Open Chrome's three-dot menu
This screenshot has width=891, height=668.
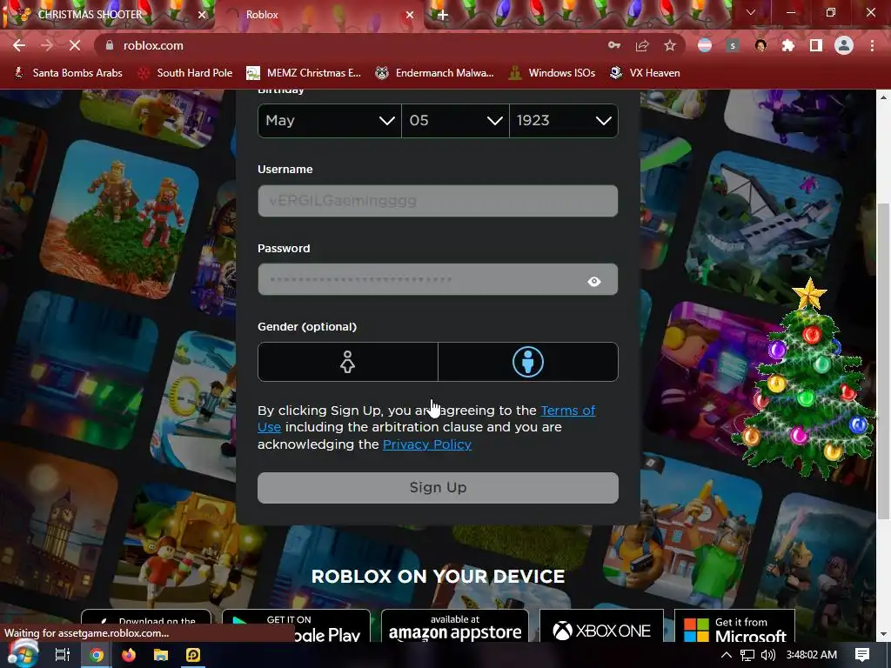coord(872,45)
